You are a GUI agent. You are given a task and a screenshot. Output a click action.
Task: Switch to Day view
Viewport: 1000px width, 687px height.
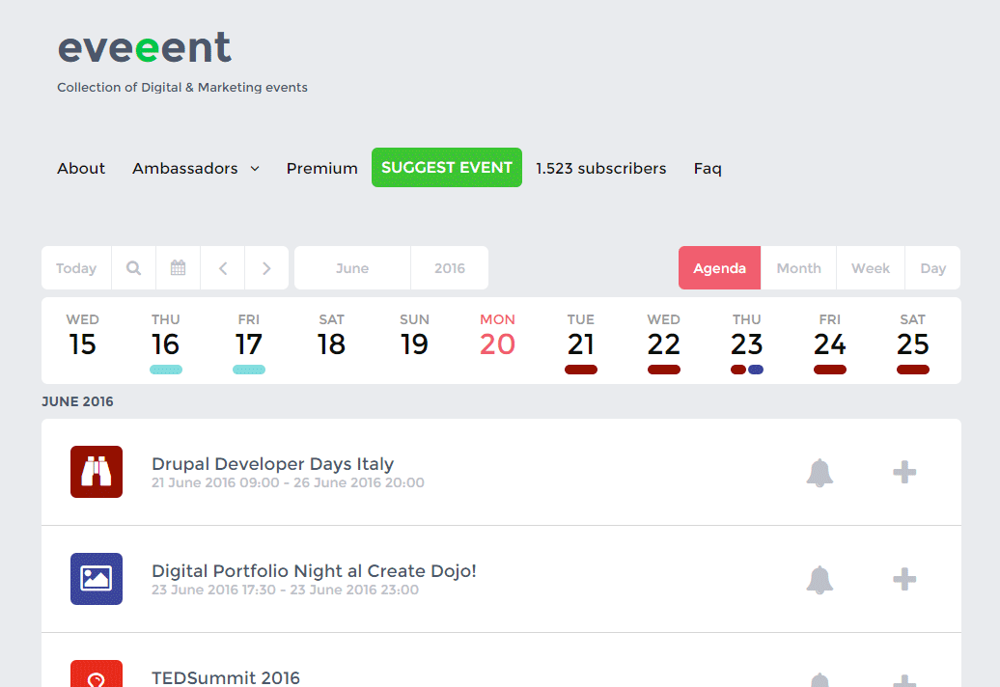click(x=933, y=267)
